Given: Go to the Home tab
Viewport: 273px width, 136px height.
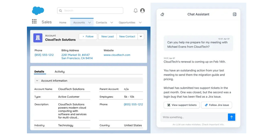Looking at the screenshot, I should coord(63,23).
